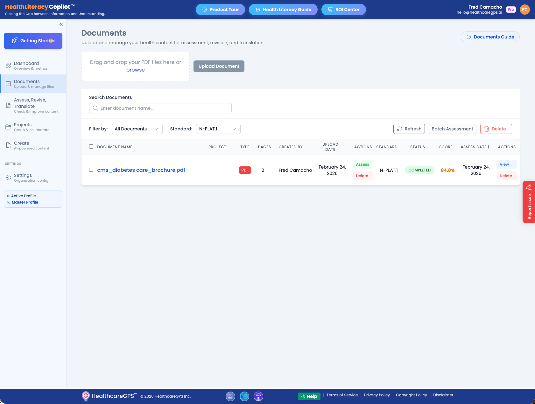535x404 pixels.
Task: Open the Health Literacy Guide
Action: [x=283, y=10]
